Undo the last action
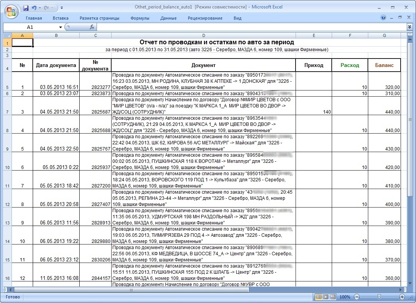This screenshot has height=303, width=416. (x=34, y=7)
